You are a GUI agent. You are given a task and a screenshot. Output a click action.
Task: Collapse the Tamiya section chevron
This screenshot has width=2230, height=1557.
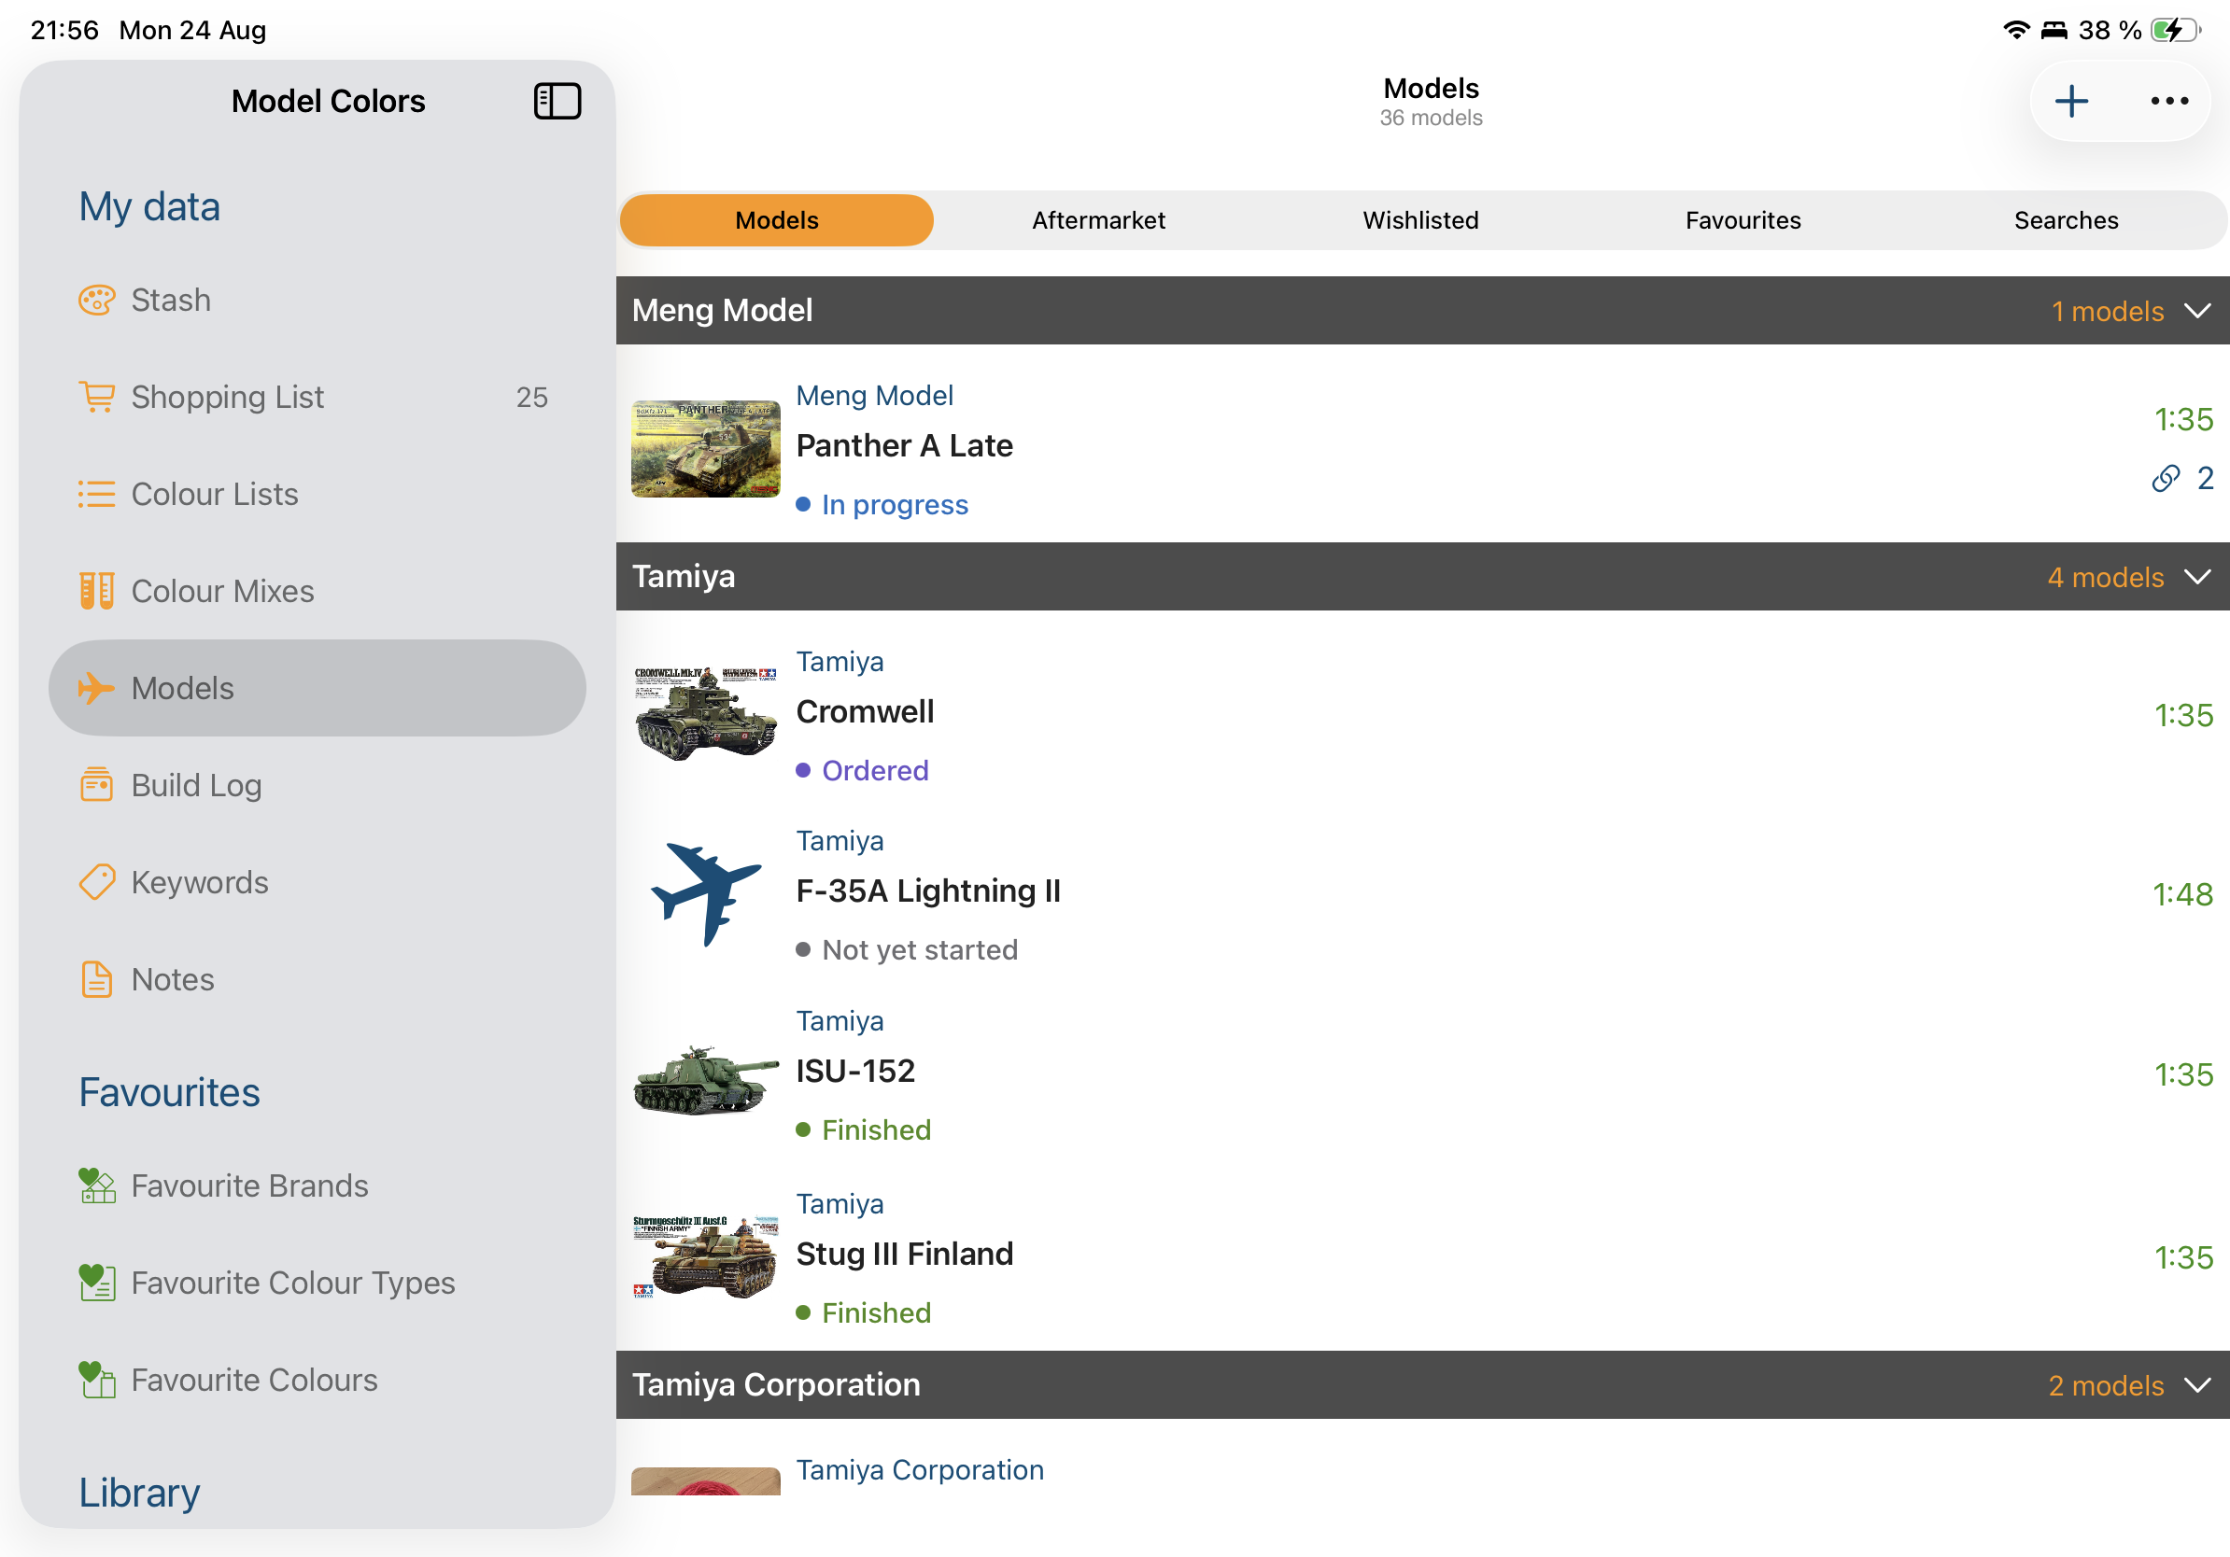pos(2198,577)
